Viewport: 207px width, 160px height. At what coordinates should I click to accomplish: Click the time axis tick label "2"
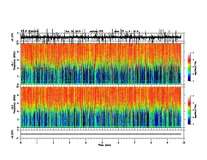click(53, 143)
